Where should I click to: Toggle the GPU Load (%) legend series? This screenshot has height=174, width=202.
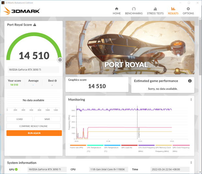point(129,147)
